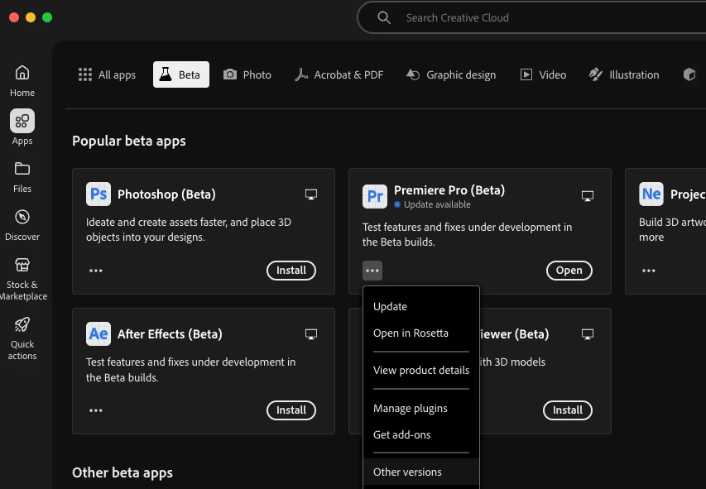Click the Premiere Pro (Beta) title
This screenshot has width=706, height=489.
[449, 190]
